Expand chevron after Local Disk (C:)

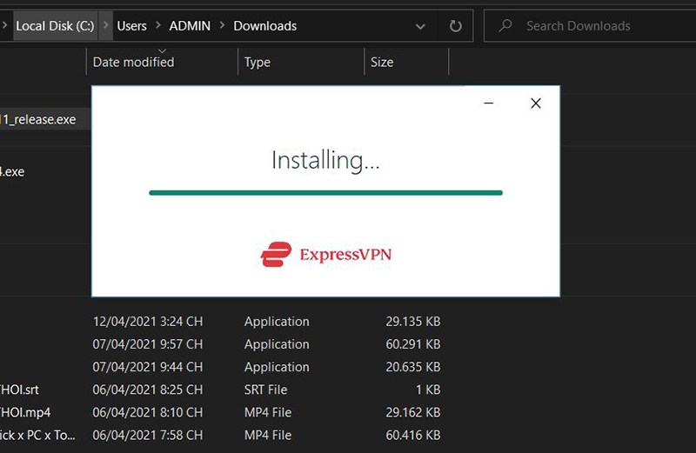coord(105,26)
